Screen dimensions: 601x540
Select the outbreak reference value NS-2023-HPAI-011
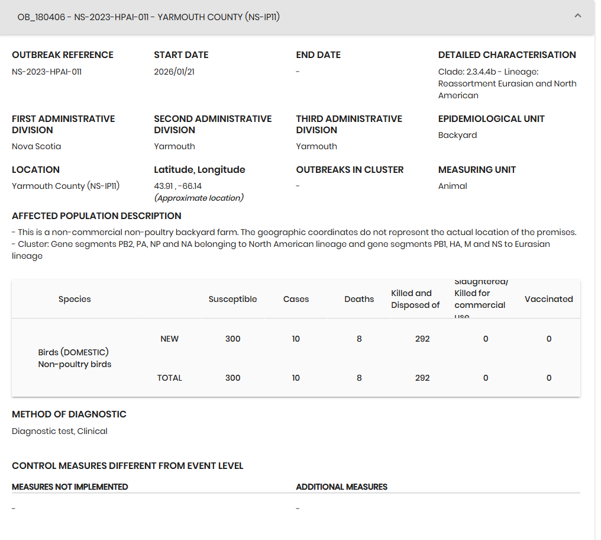coord(47,72)
